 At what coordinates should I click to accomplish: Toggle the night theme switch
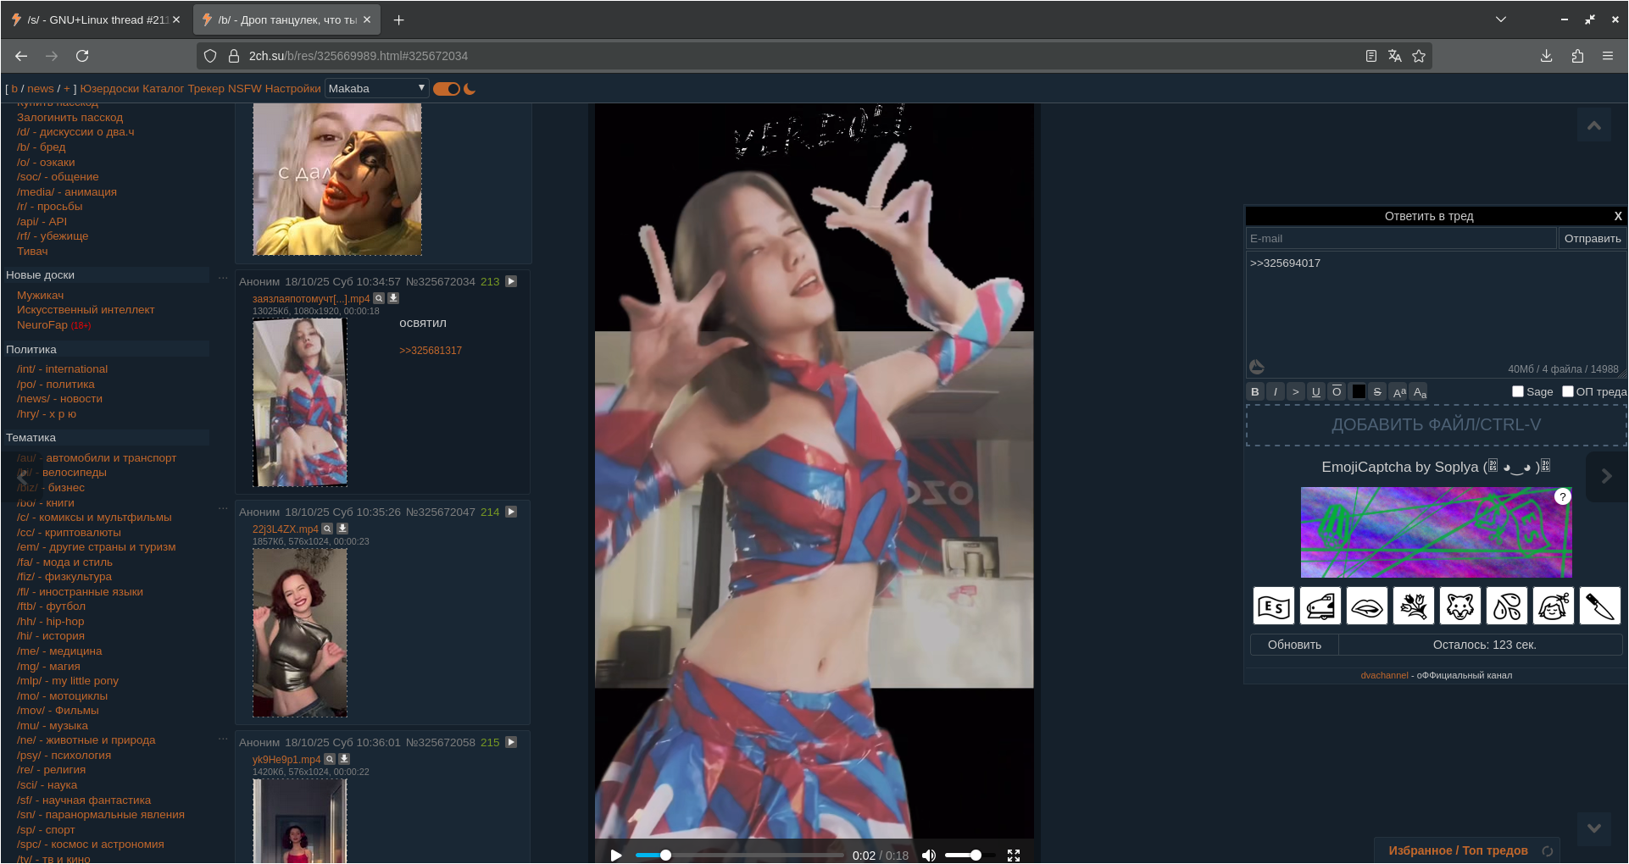pos(447,89)
